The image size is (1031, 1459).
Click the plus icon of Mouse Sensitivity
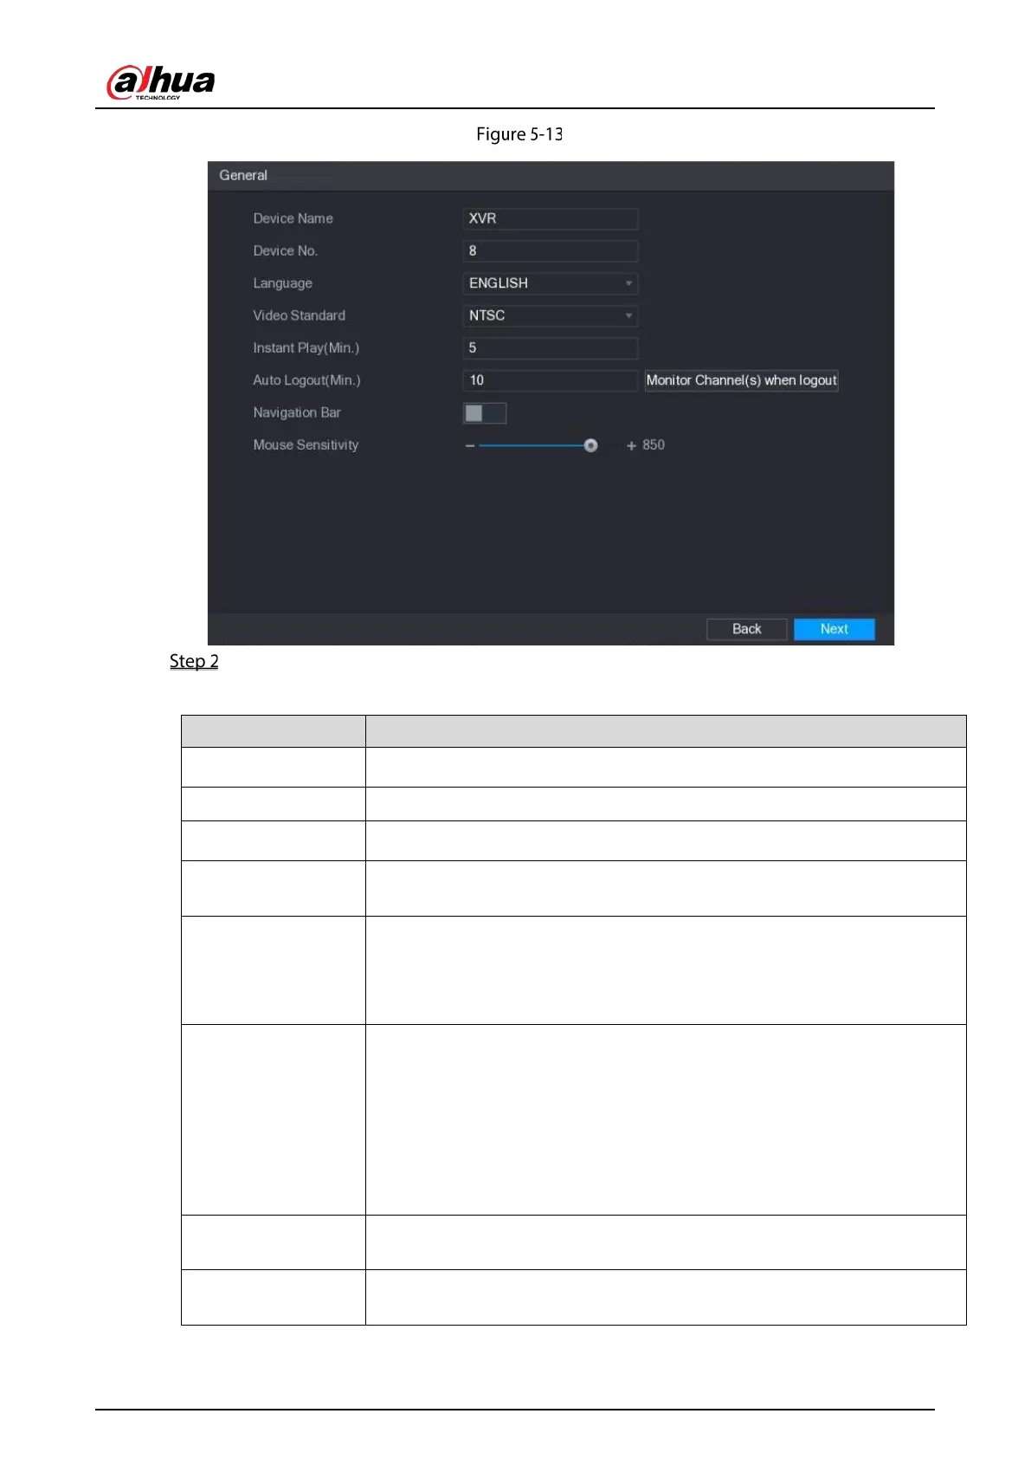click(x=631, y=445)
